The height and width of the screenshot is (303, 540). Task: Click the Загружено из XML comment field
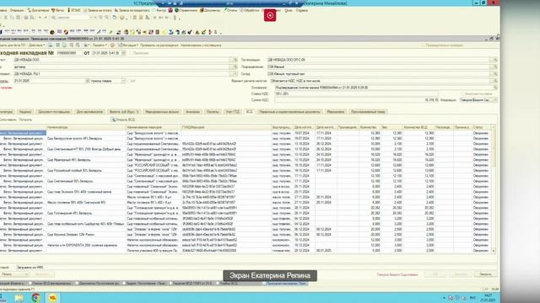click(256, 267)
